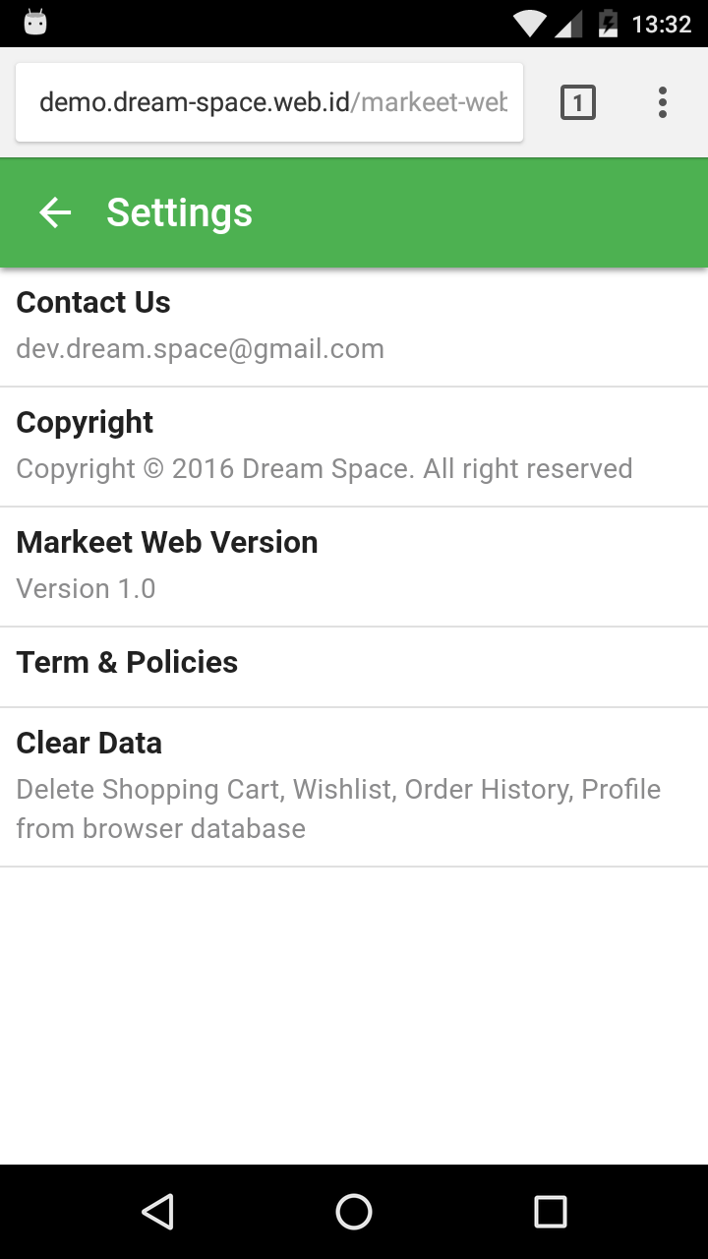708x1259 pixels.
Task: Open Chrome's three-dot overflow menu
Action: coord(663,102)
